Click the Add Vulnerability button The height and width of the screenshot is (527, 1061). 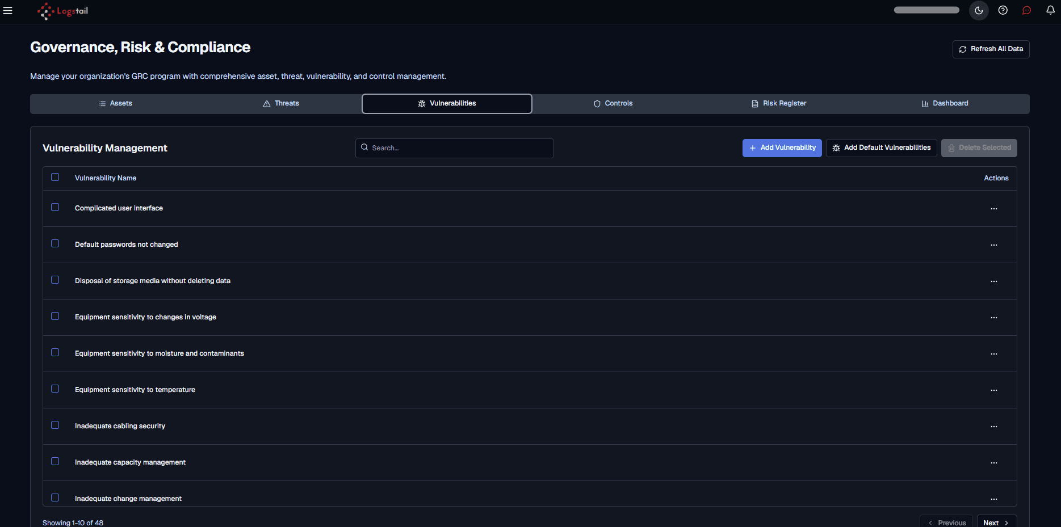782,148
